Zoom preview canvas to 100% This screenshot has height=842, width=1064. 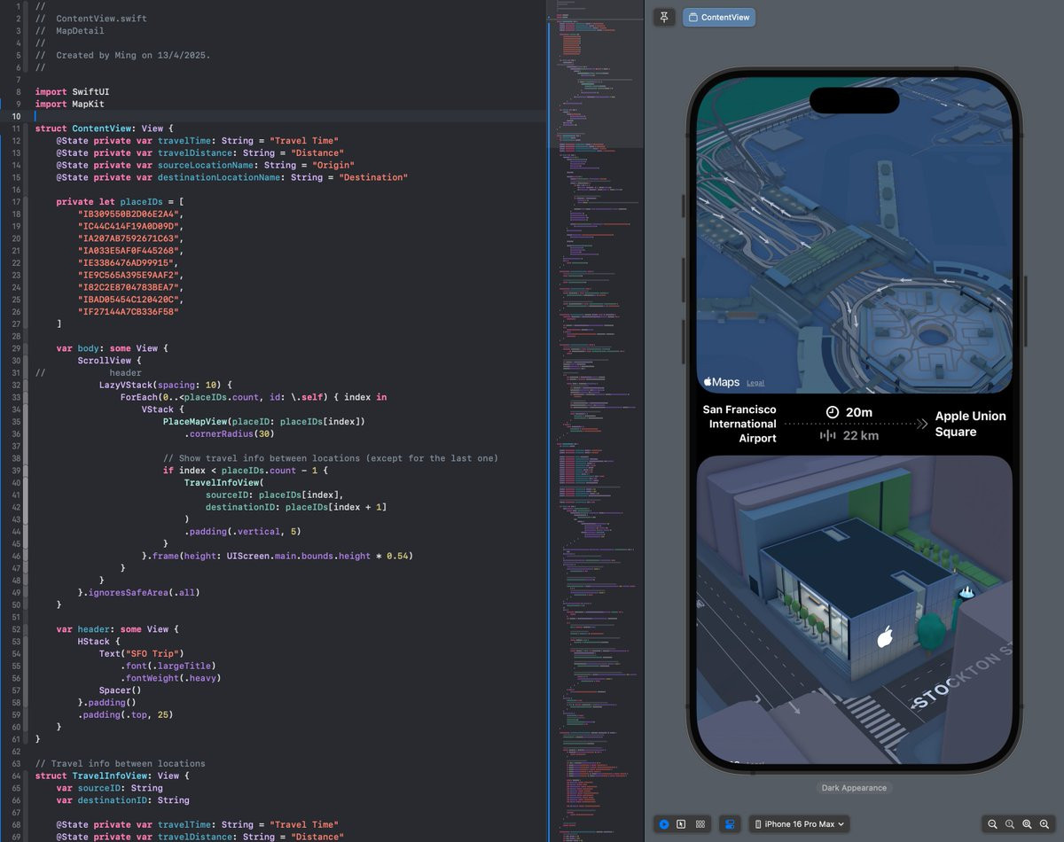click(1010, 824)
